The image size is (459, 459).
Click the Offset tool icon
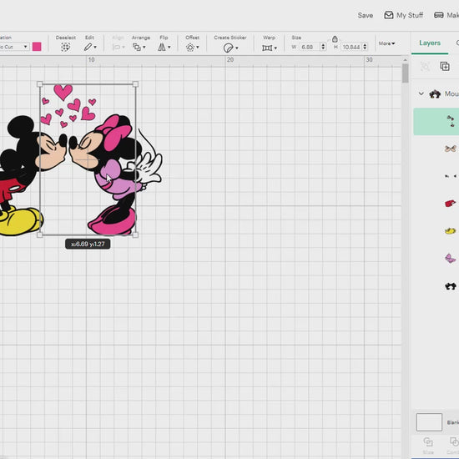(x=190, y=47)
